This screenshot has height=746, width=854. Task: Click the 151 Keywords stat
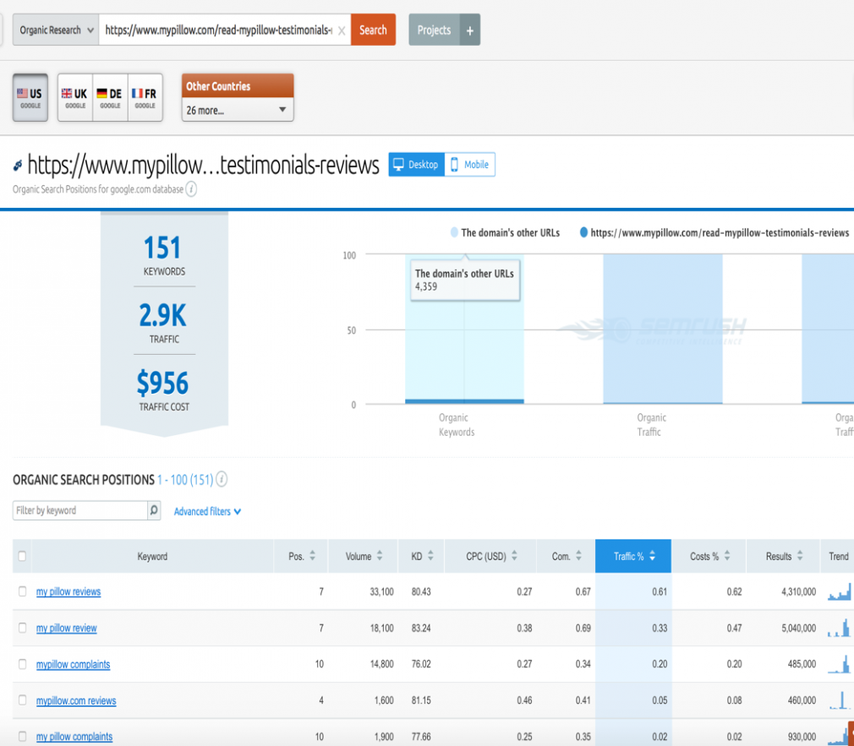164,254
